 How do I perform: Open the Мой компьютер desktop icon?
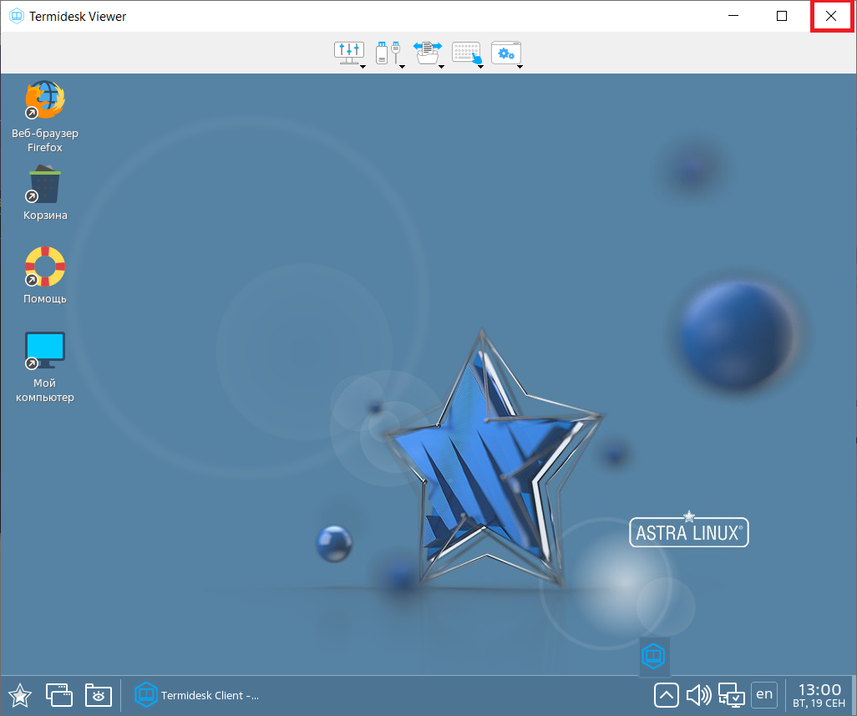45,352
